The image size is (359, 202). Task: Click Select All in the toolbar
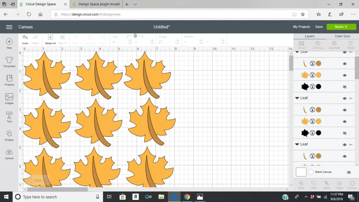tap(50, 39)
